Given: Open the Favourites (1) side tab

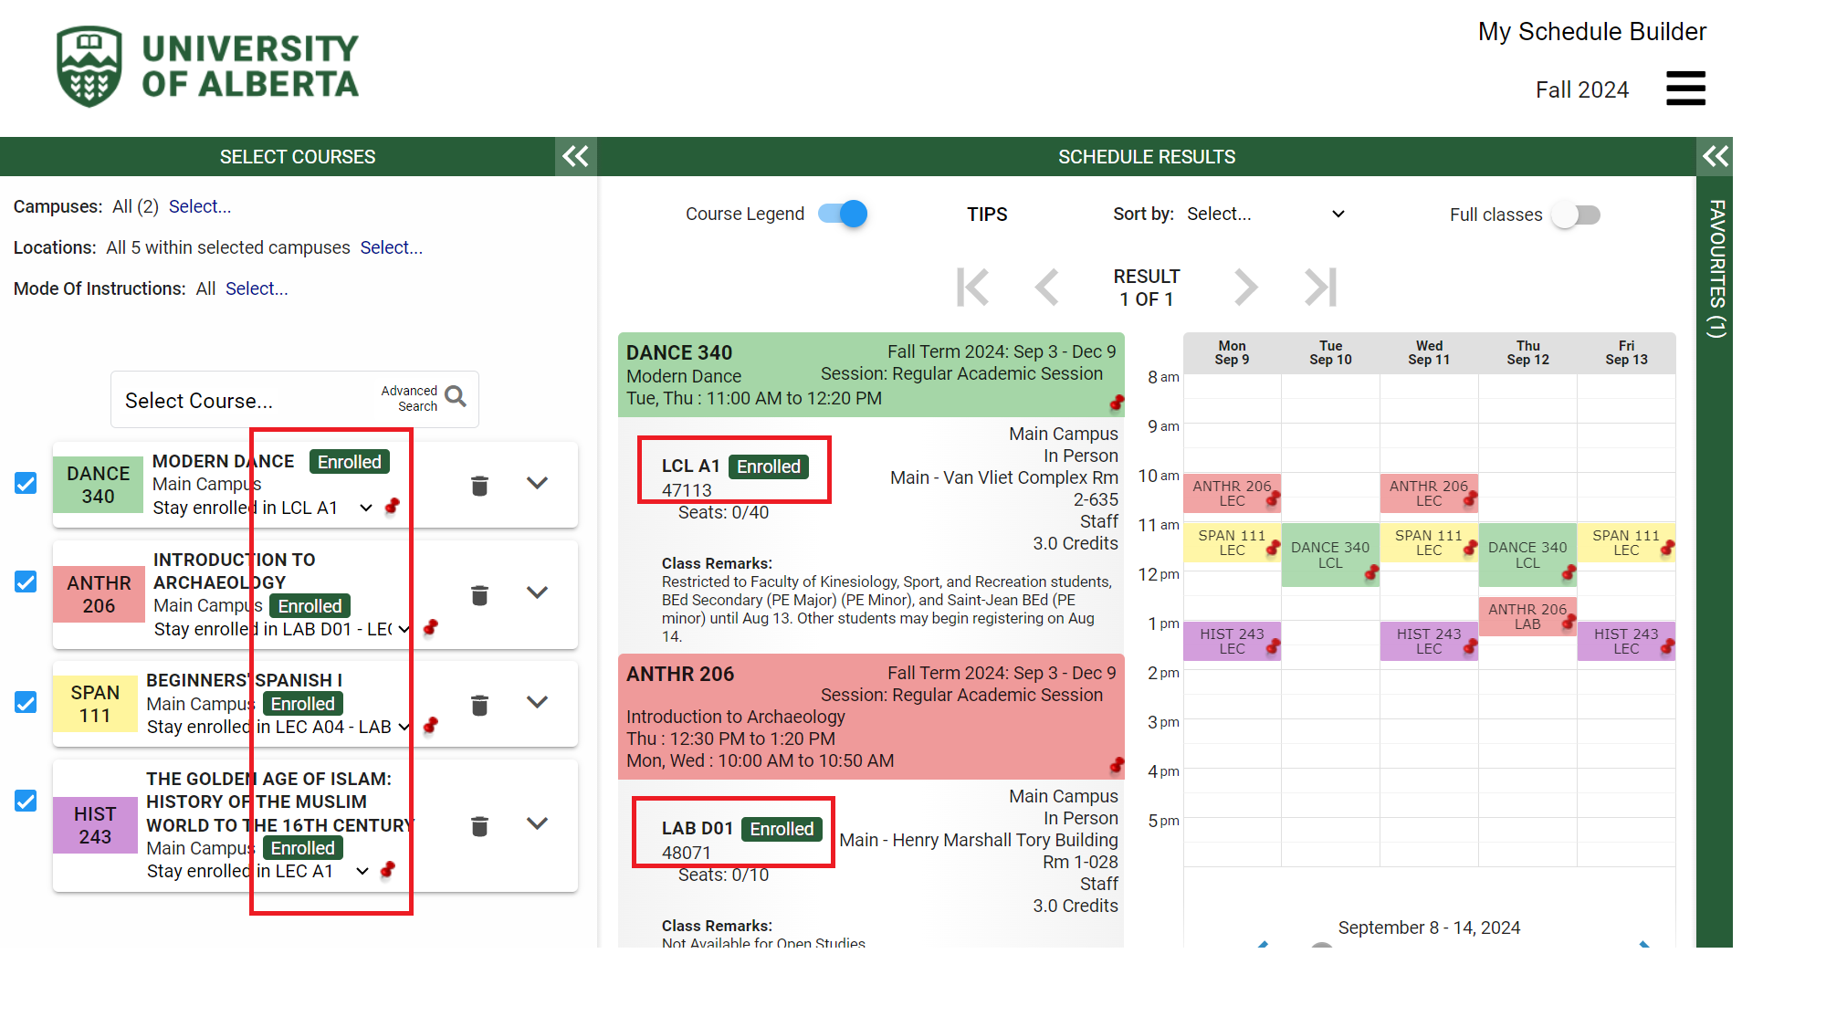Looking at the screenshot, I should [x=1716, y=269].
